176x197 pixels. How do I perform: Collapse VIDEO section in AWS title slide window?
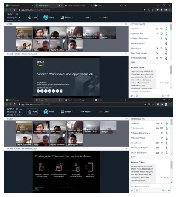(x=126, y=24)
